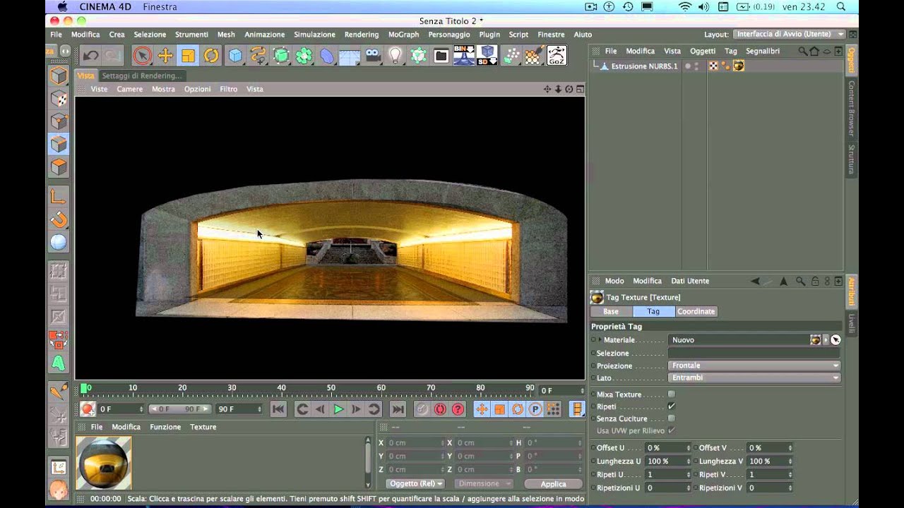The image size is (904, 508).
Task: Open the Layout interface dropdown
Action: pyautogui.click(x=790, y=34)
